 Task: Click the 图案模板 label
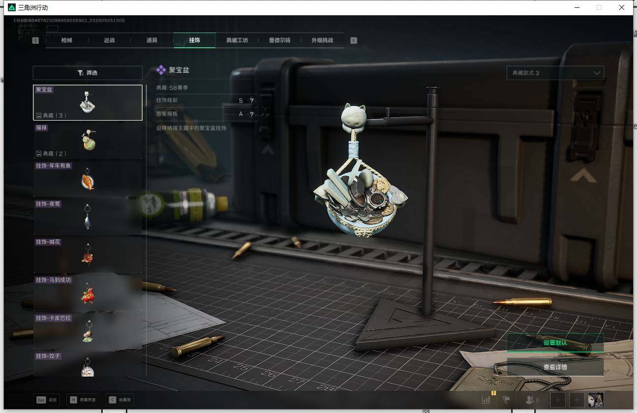point(167,114)
